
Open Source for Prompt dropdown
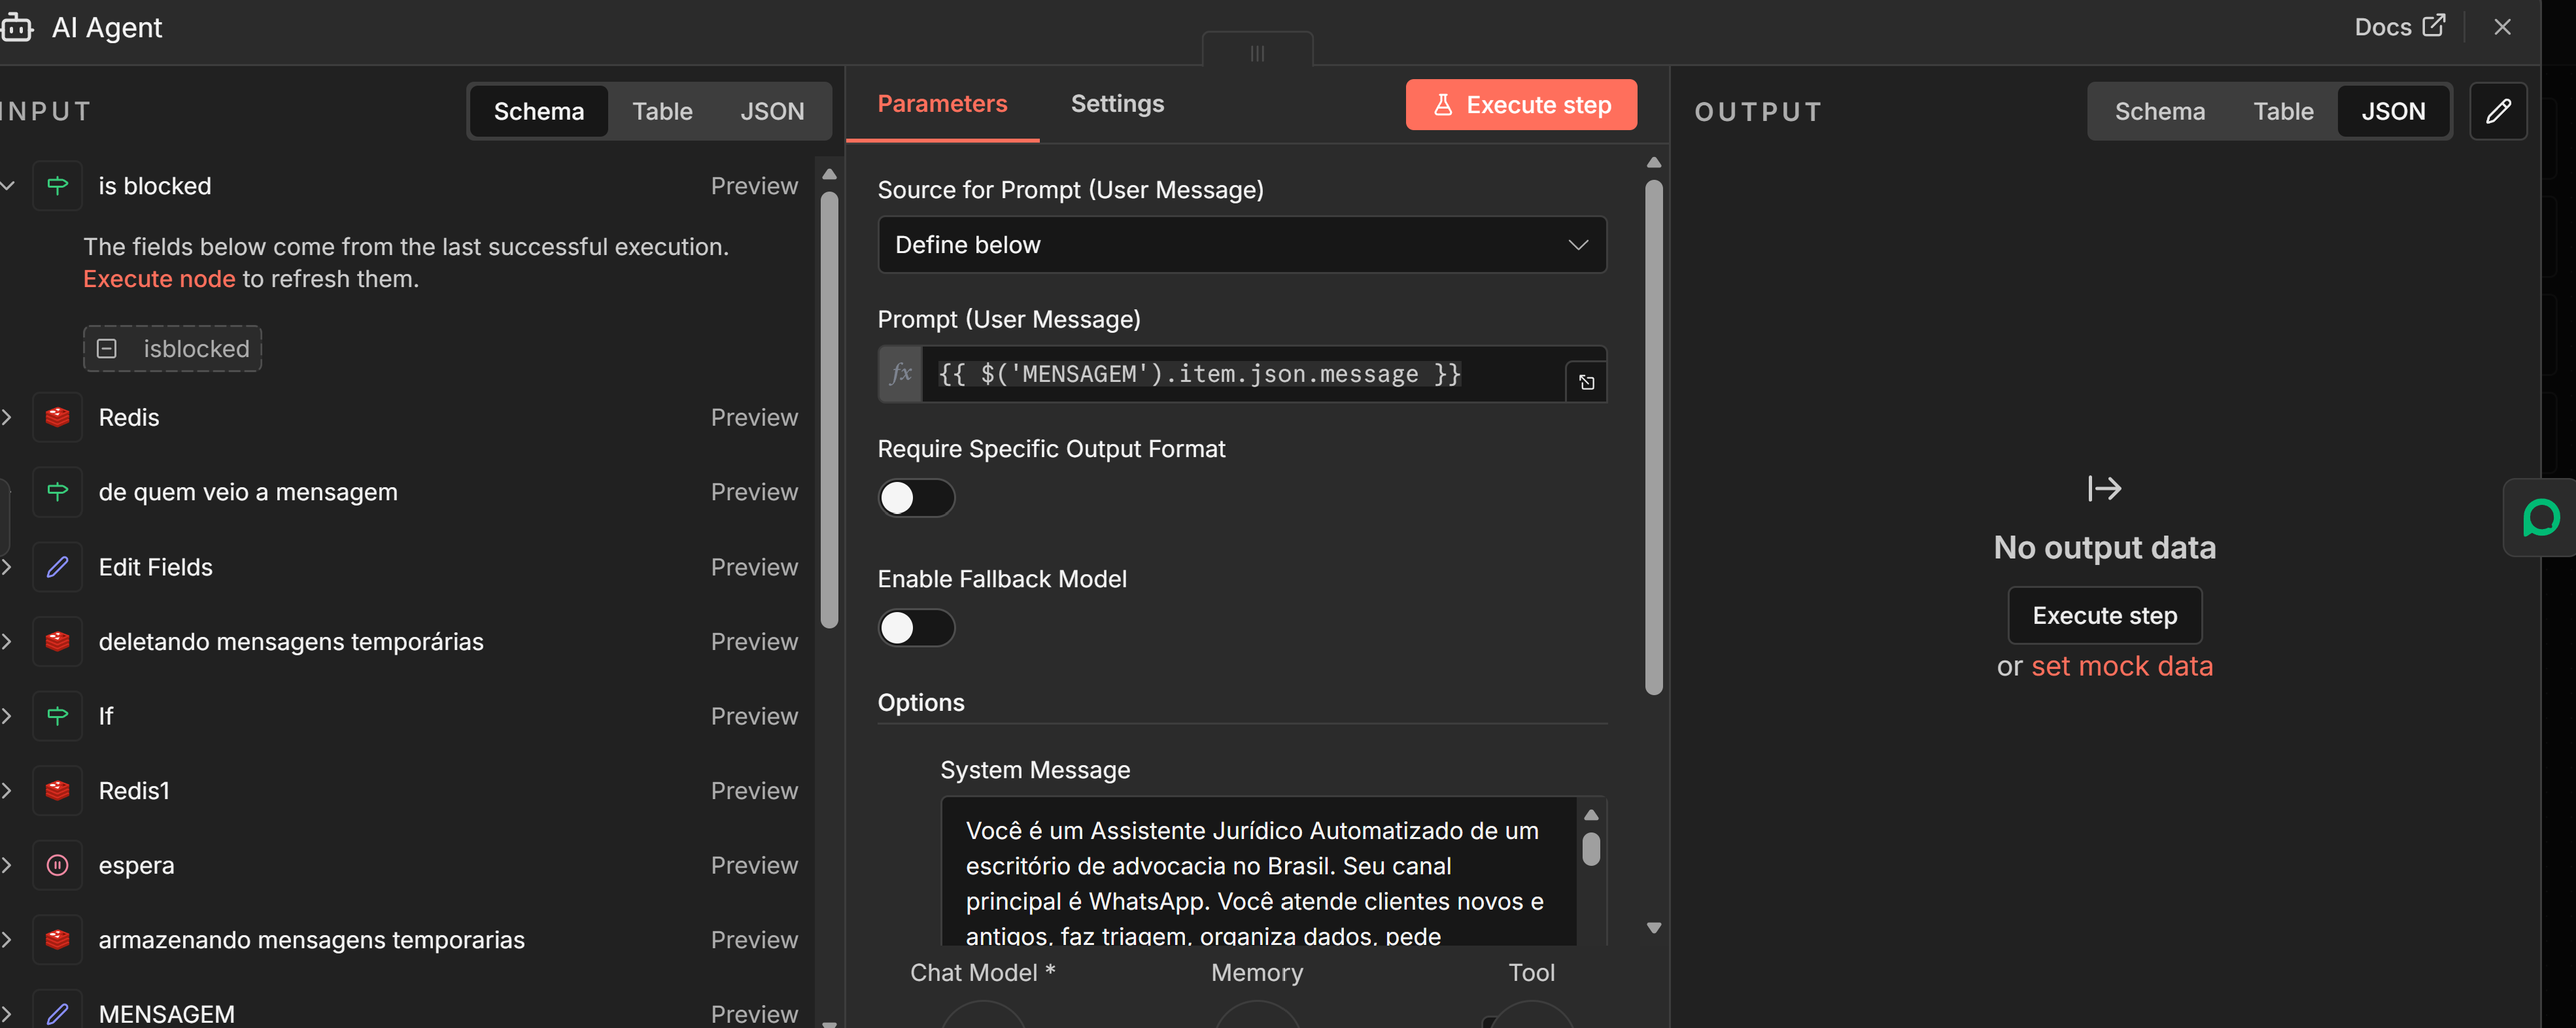tap(1241, 245)
